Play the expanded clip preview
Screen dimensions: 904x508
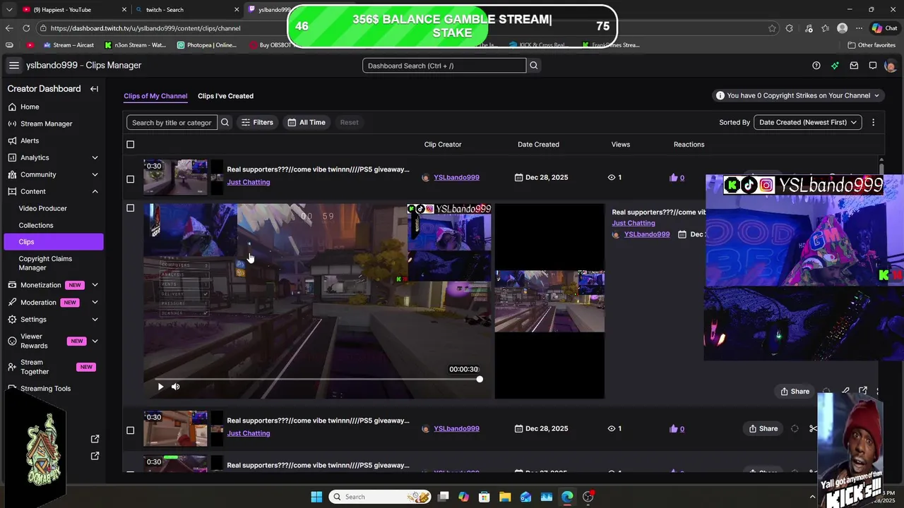coord(160,387)
